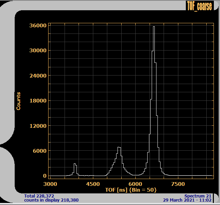Click the TOF [ns] {Bin = 50} axis label
The height and width of the screenshot is (205, 220).
tap(131, 190)
